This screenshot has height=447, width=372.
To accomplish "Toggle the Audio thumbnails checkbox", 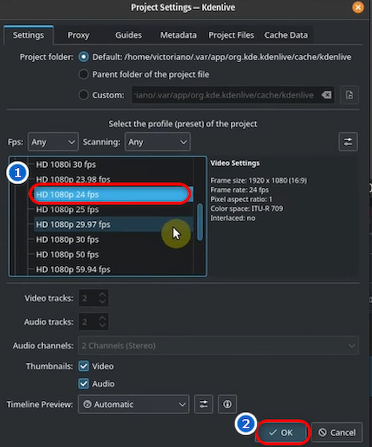I will click(84, 384).
